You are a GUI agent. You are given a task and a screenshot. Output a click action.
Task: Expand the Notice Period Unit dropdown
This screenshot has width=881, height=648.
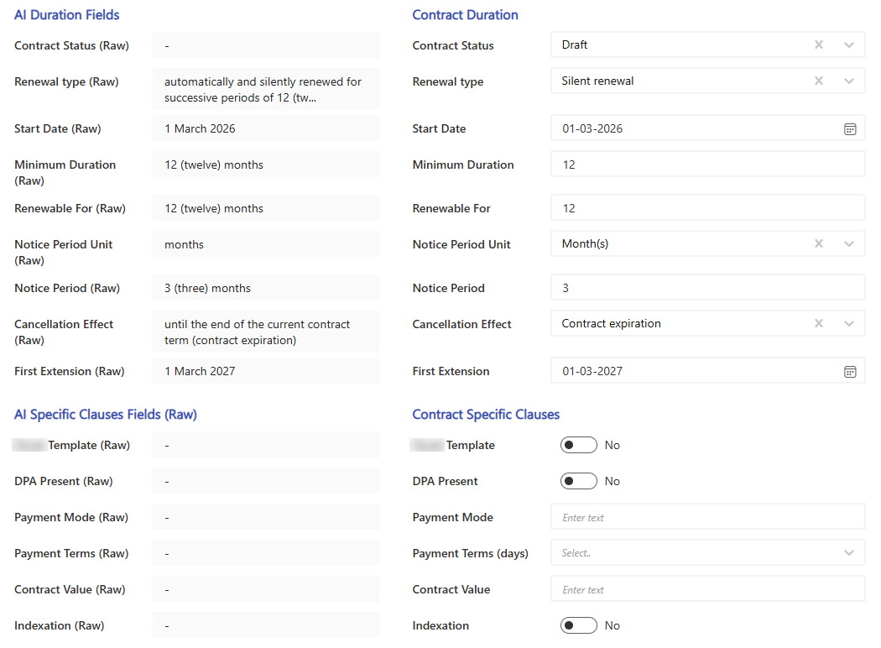[x=849, y=243]
